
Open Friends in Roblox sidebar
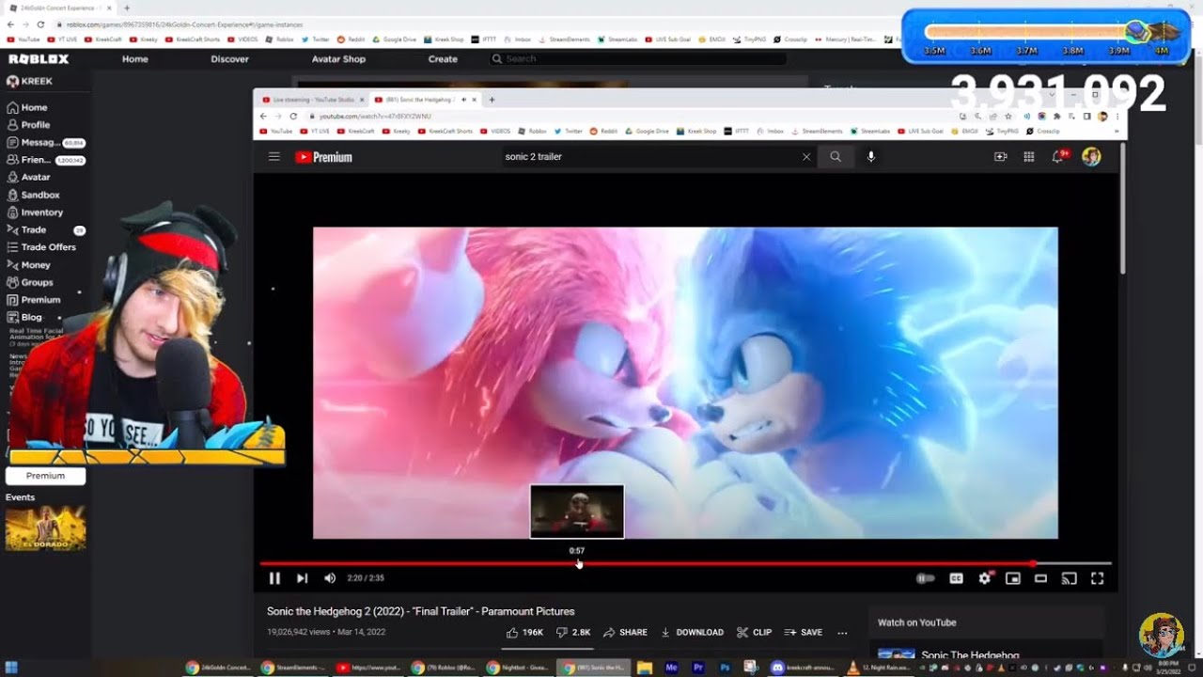coord(46,161)
